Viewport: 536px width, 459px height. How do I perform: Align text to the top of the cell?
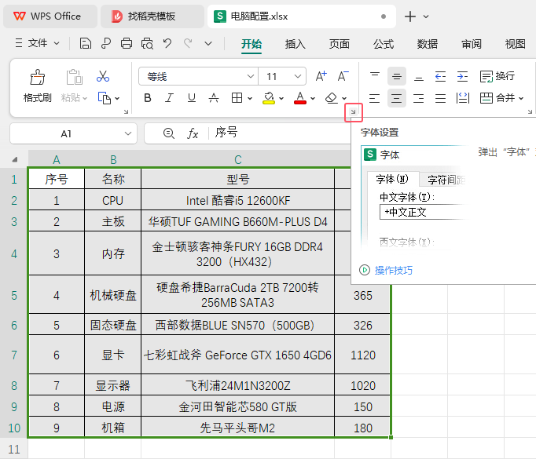(375, 76)
